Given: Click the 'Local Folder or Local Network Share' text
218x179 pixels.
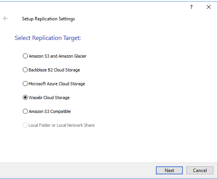Looking at the screenshot, I should click(x=62, y=125).
